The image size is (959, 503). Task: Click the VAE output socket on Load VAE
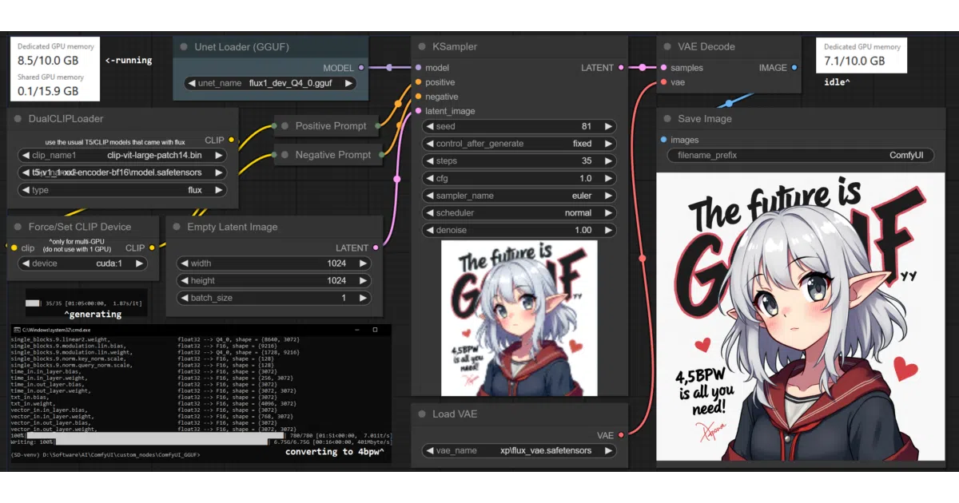click(x=622, y=435)
